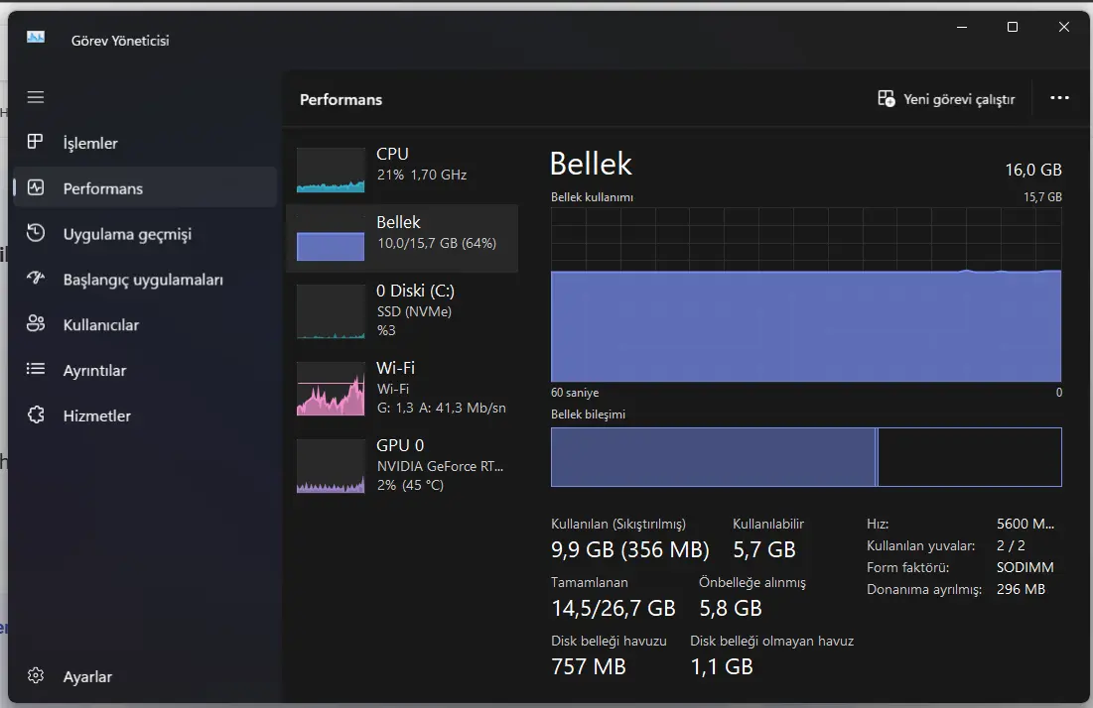1093x708 pixels.
Task: Select the Wi-Fi mini graph
Action: coord(331,389)
